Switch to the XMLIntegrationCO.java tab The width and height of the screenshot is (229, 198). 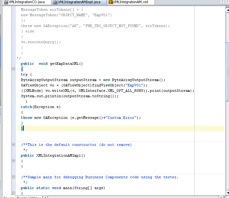[27, 2]
